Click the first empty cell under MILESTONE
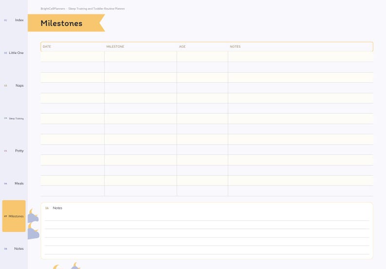The height and width of the screenshot is (269, 386). [140, 57]
